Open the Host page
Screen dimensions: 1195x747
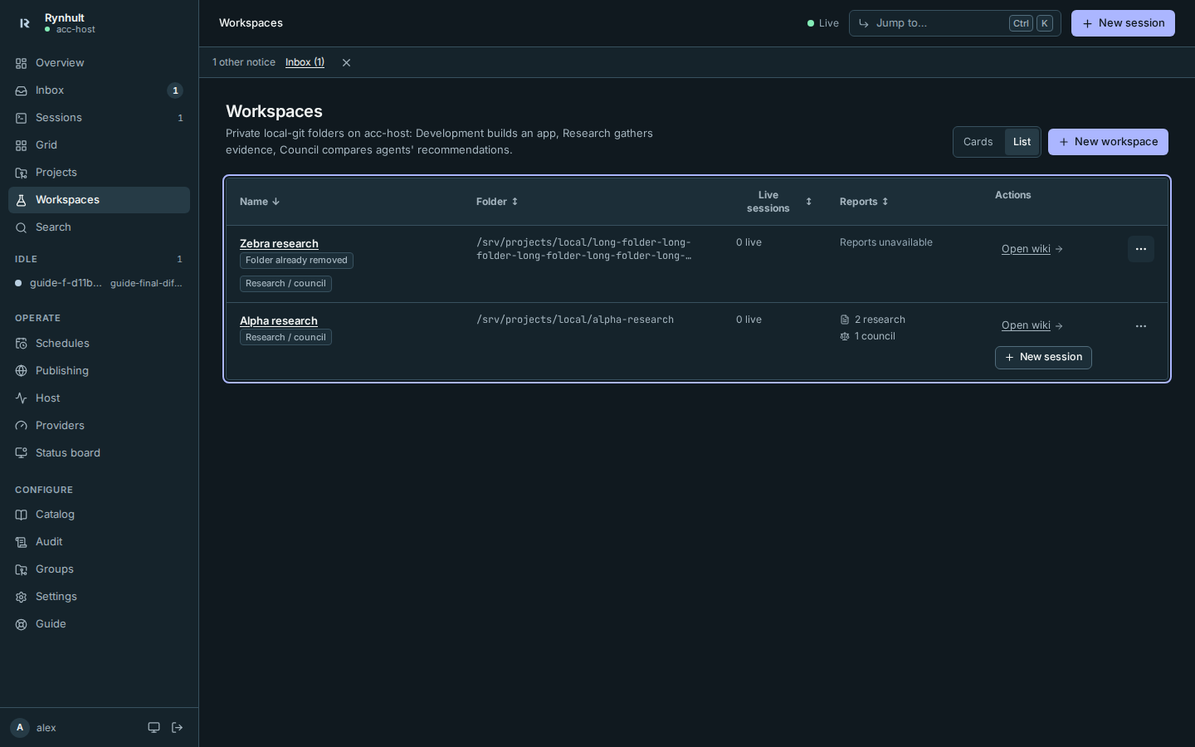(x=99, y=398)
